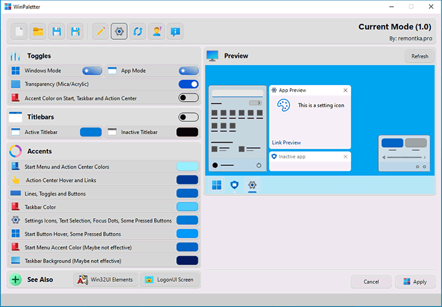
Task: Change Start Menu and Action Center Colors swatch
Action: coord(187,167)
